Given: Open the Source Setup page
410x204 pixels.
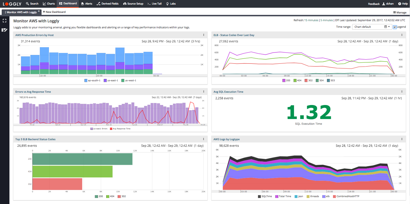Looking at the screenshot, I should [x=133, y=4].
